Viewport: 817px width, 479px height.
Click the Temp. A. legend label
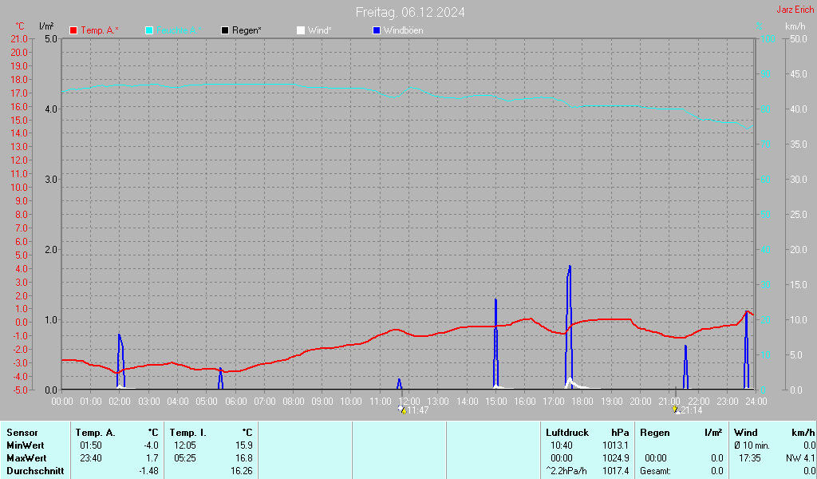tap(100, 30)
